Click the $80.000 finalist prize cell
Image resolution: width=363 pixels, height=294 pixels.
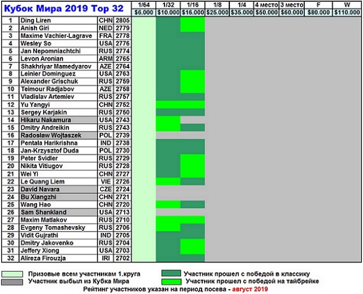pyautogui.click(x=318, y=12)
